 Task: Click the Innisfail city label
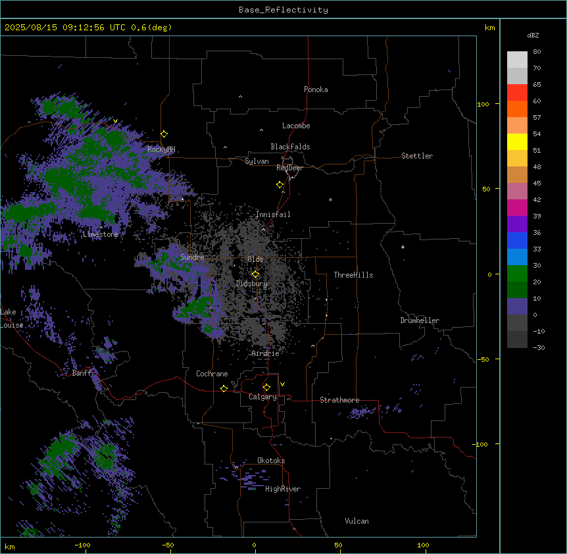click(x=273, y=214)
